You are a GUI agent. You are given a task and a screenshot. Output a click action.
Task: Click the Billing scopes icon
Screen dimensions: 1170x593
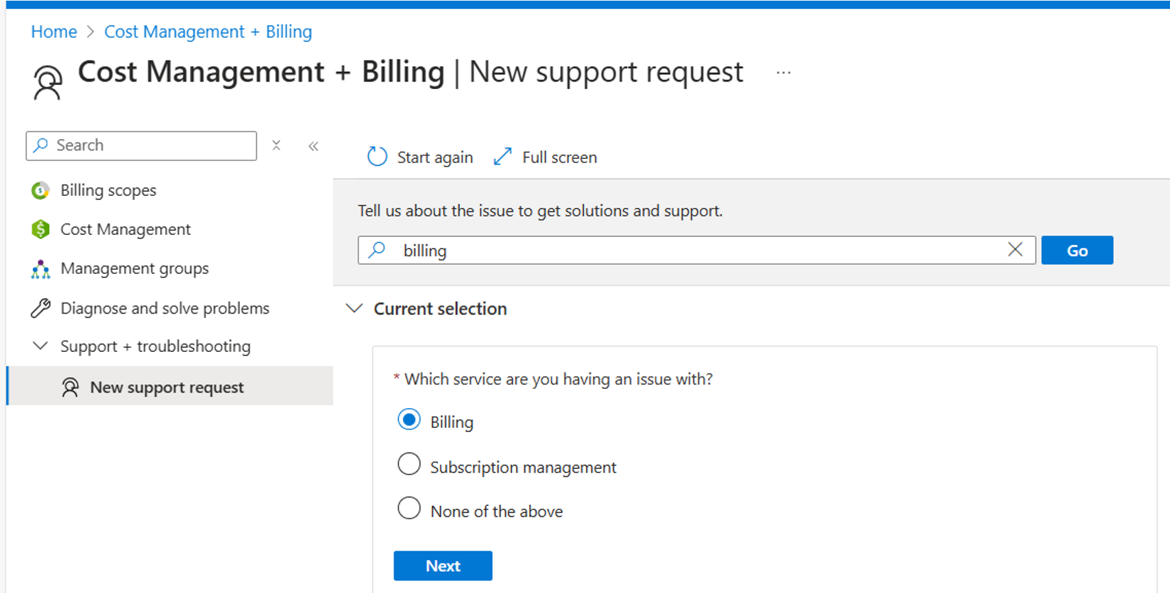point(40,190)
